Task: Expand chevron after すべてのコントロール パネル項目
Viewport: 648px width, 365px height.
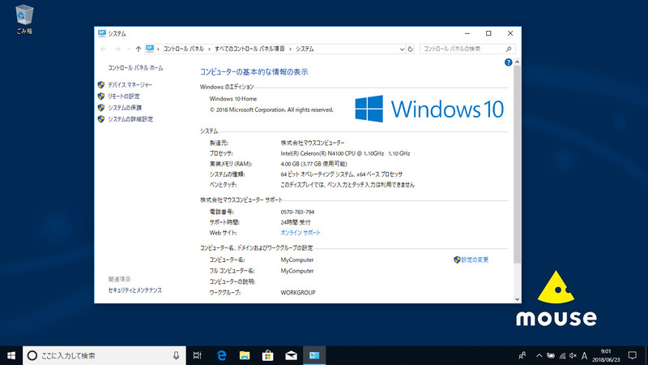Action: pyautogui.click(x=290, y=49)
